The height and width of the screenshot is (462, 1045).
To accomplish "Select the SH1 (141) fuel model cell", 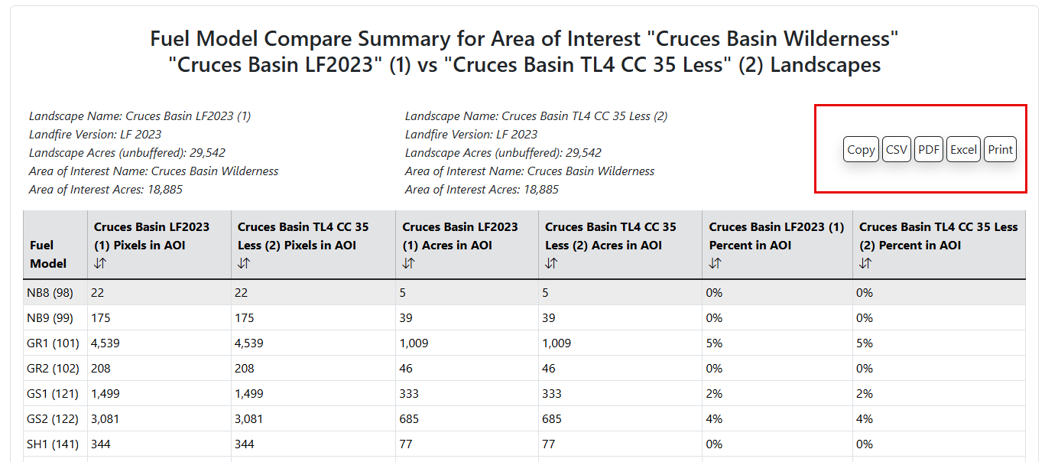I will click(55, 444).
